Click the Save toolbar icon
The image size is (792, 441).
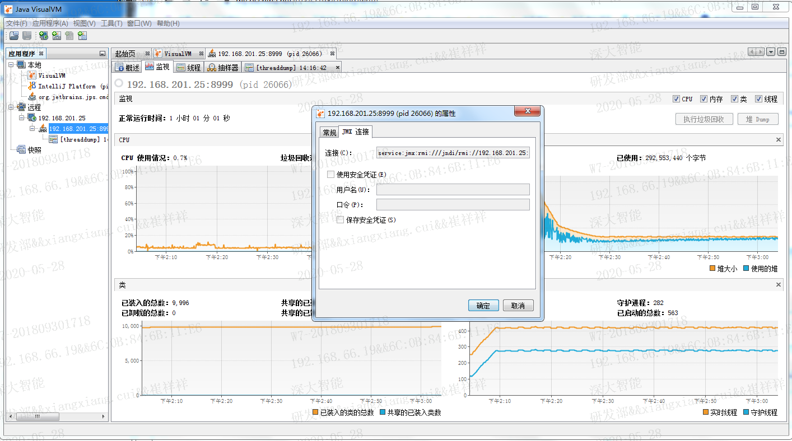point(26,36)
